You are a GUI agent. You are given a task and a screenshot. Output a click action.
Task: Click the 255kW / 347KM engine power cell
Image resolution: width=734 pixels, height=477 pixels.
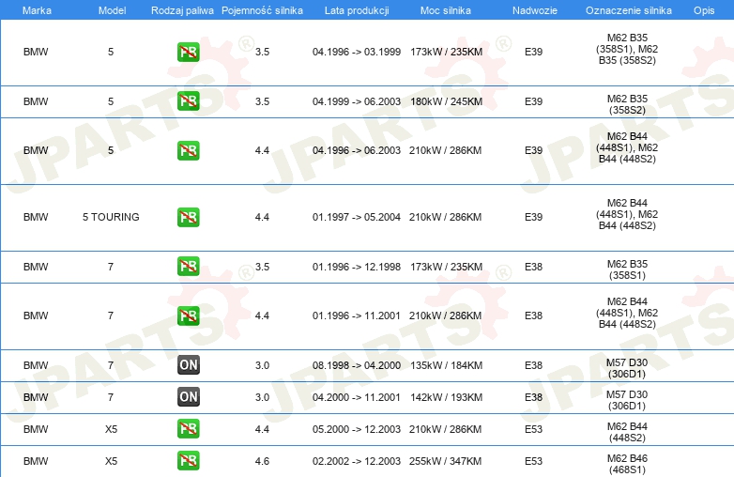(446, 461)
